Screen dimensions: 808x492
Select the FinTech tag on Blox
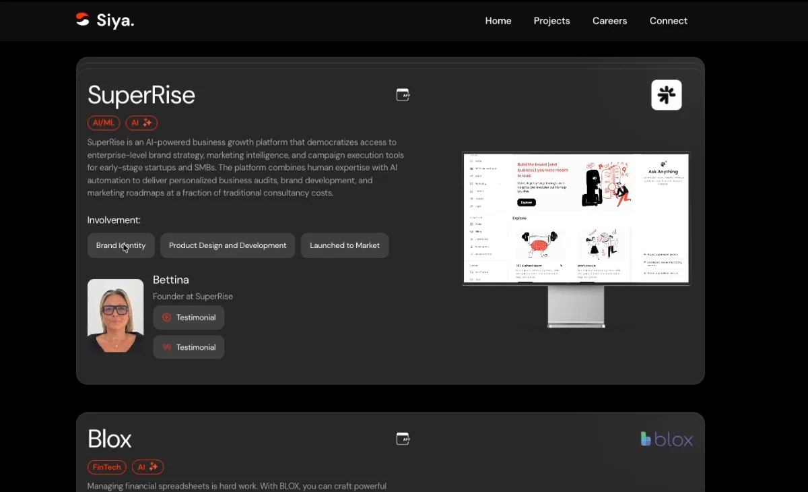[x=107, y=467]
